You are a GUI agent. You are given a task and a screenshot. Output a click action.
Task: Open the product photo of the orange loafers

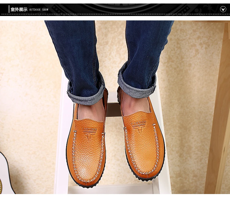pos(115,107)
